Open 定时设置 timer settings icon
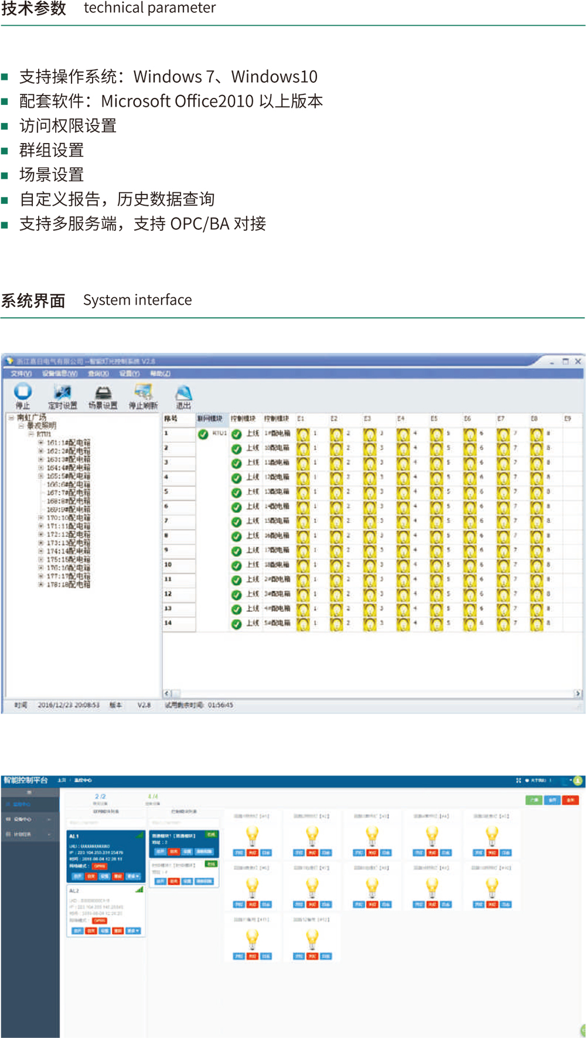The height and width of the screenshot is (1038, 586). click(62, 393)
